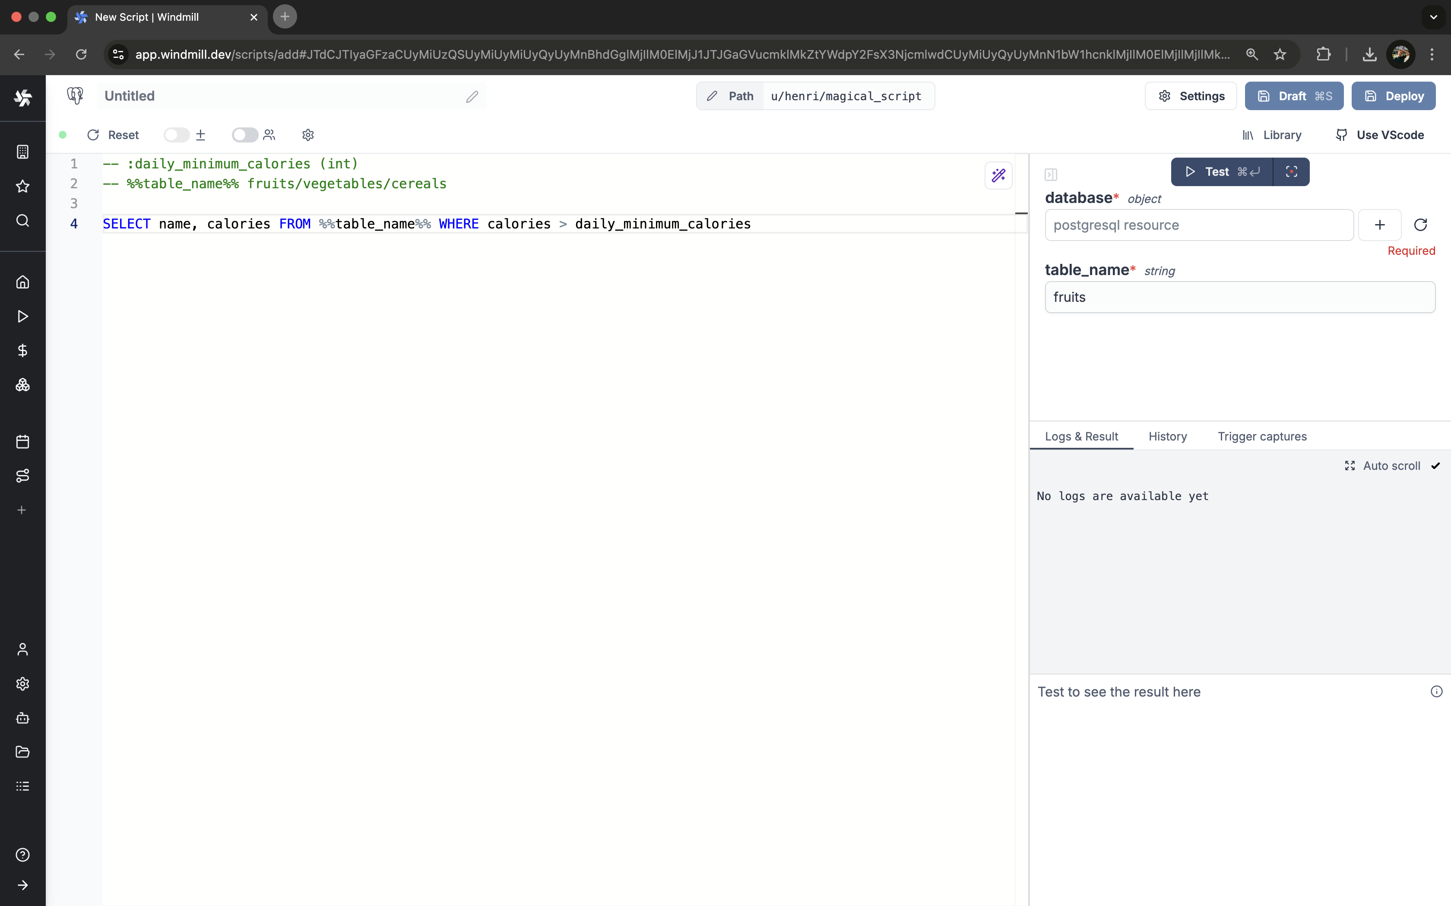Click the table_name input field
This screenshot has width=1451, height=906.
click(1239, 297)
